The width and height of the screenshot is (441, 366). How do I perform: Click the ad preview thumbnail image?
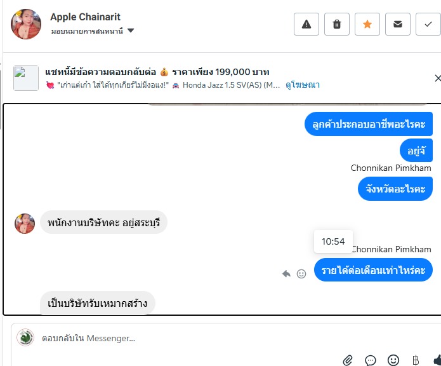point(26,78)
